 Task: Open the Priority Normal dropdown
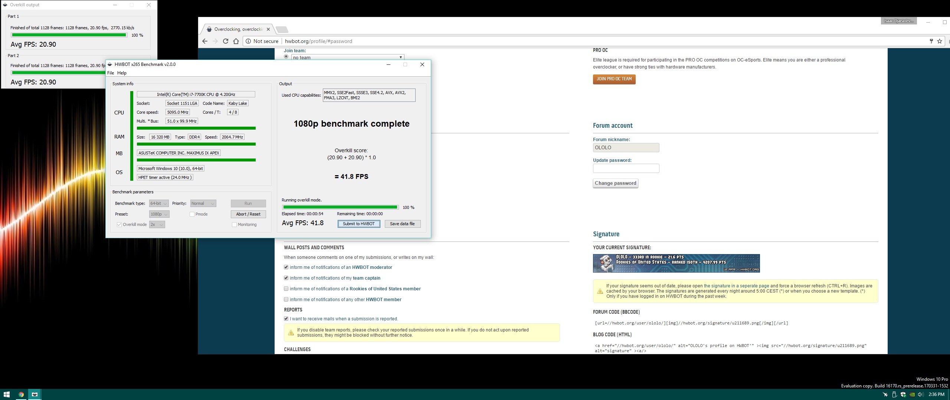click(x=203, y=203)
